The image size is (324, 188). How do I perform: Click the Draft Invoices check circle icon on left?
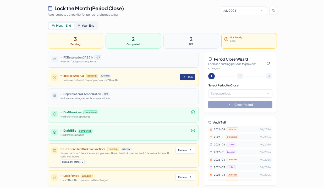click(x=54, y=114)
